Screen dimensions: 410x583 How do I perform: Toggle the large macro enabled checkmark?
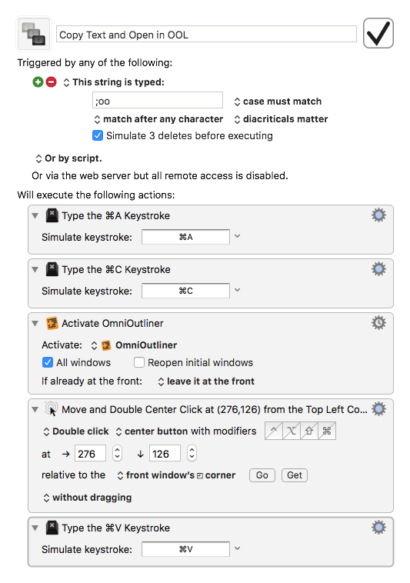(378, 33)
